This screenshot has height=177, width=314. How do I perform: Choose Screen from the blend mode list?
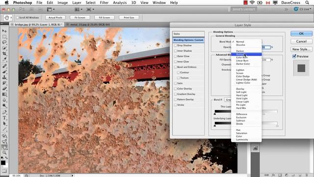246,73
